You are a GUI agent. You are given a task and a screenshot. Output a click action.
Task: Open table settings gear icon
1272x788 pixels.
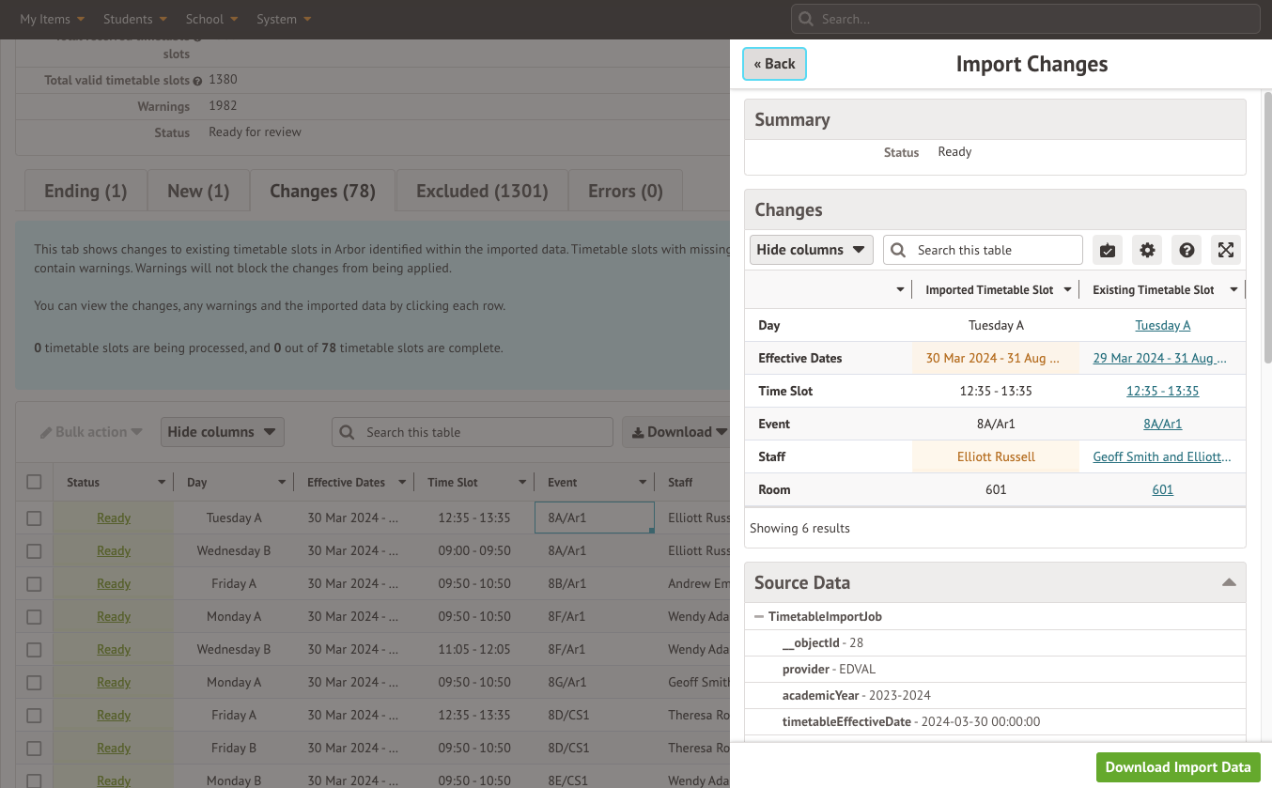coord(1147,250)
